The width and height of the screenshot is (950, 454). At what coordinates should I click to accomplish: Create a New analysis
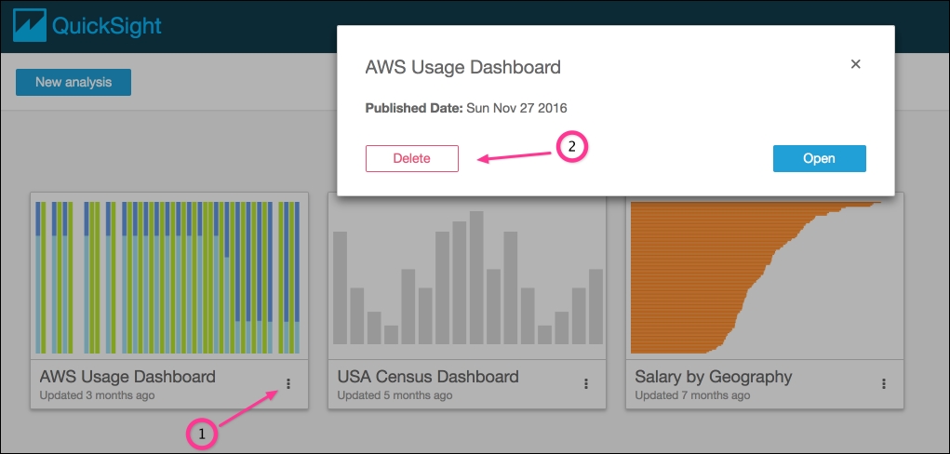(x=74, y=83)
